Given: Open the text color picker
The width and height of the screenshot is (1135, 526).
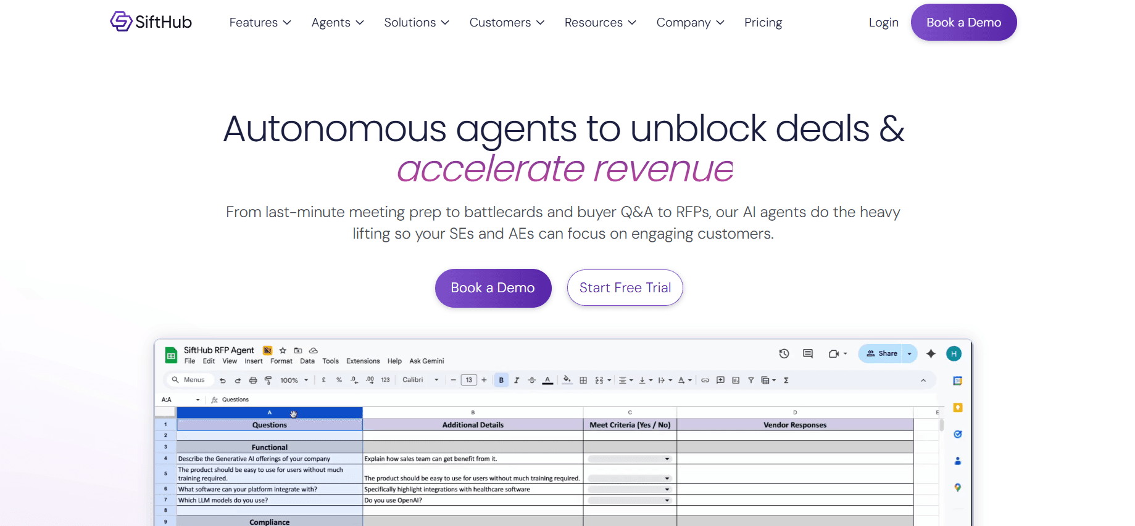Looking at the screenshot, I should [x=547, y=380].
